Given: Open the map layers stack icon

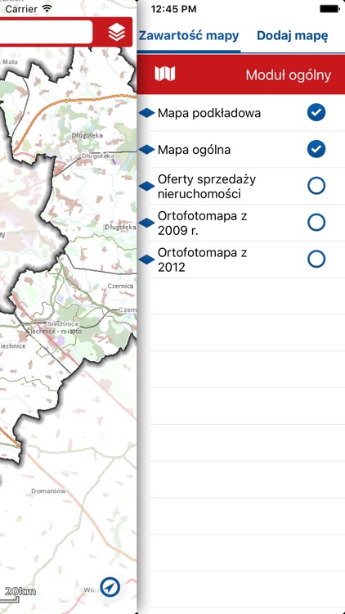Looking at the screenshot, I should pos(117,32).
